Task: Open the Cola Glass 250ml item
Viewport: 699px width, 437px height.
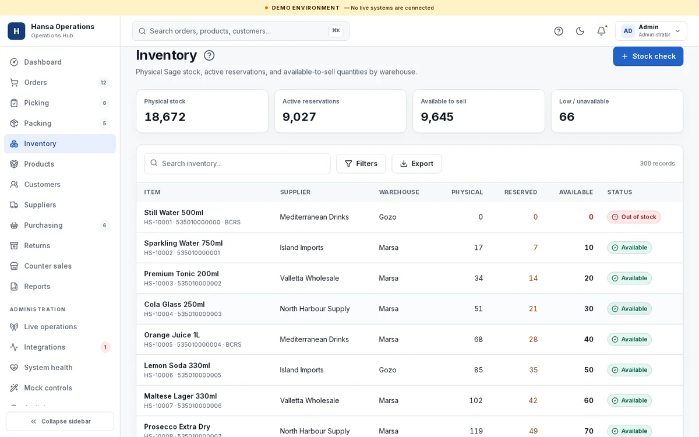Action: point(175,304)
